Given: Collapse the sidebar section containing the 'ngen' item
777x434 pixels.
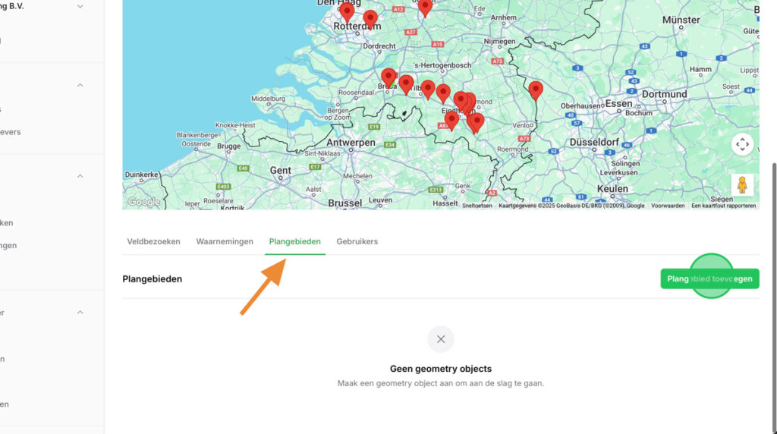Looking at the screenshot, I should coord(80,176).
